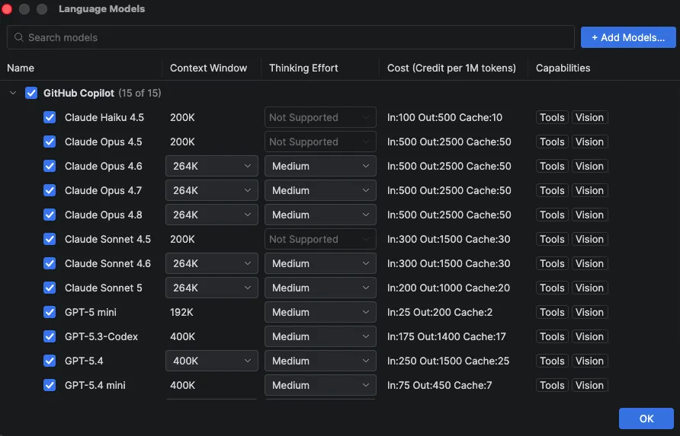Click Vision tag for Claude Sonnet 5
Image resolution: width=680 pixels, height=436 pixels.
pos(589,288)
